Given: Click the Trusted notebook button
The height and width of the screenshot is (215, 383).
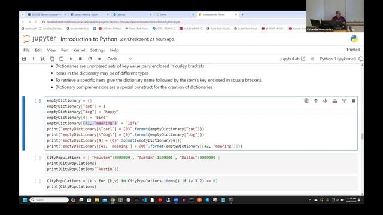Looking at the screenshot, I should coord(353,50).
